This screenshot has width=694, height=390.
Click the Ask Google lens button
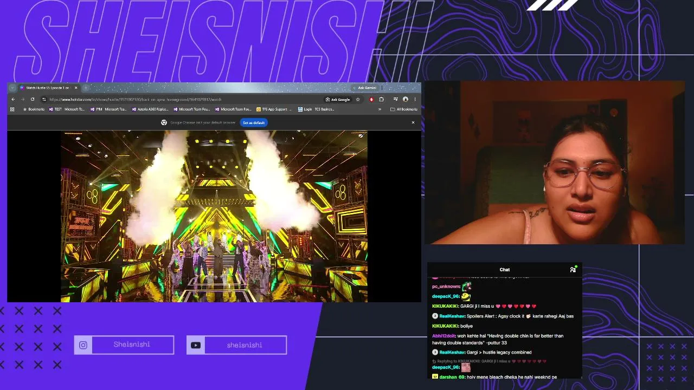click(337, 99)
